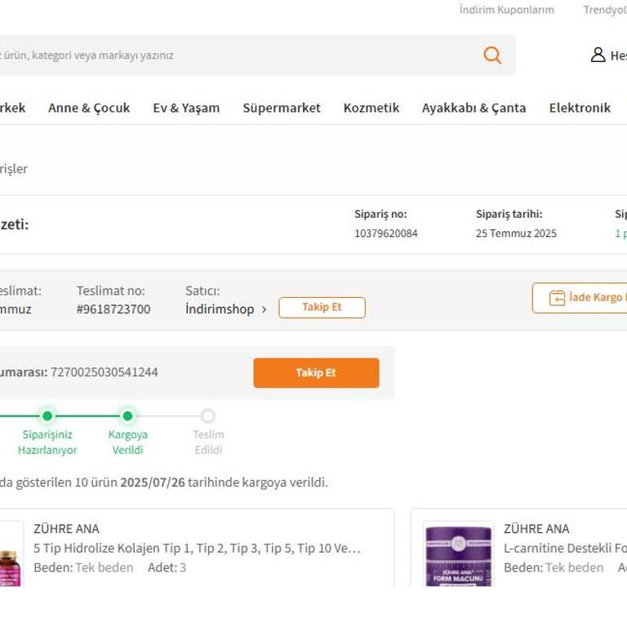
Task: Click ZÜHRE ANA brand on Form Macunu product
Action: pyautogui.click(x=536, y=529)
